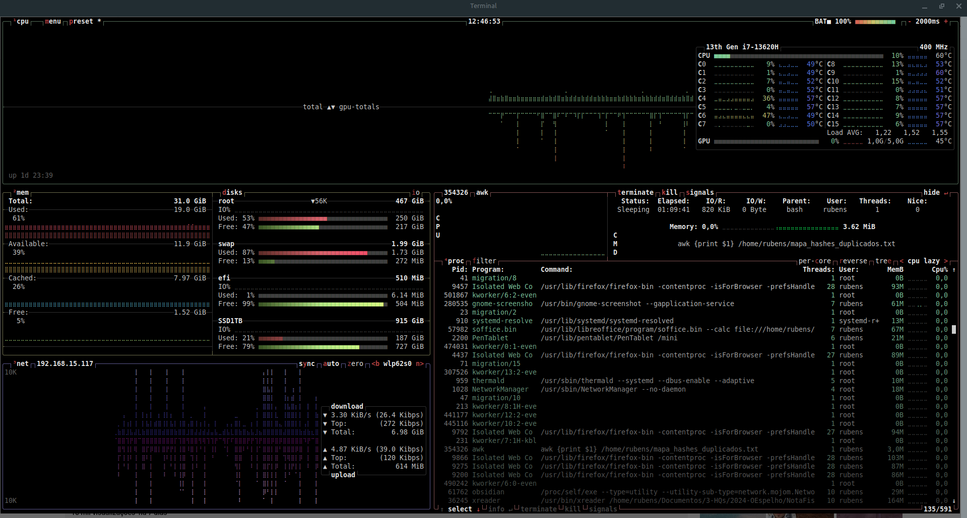Click the left arrow beside 'cpu lazy' sorting
967x518 pixels.
pos(901,261)
